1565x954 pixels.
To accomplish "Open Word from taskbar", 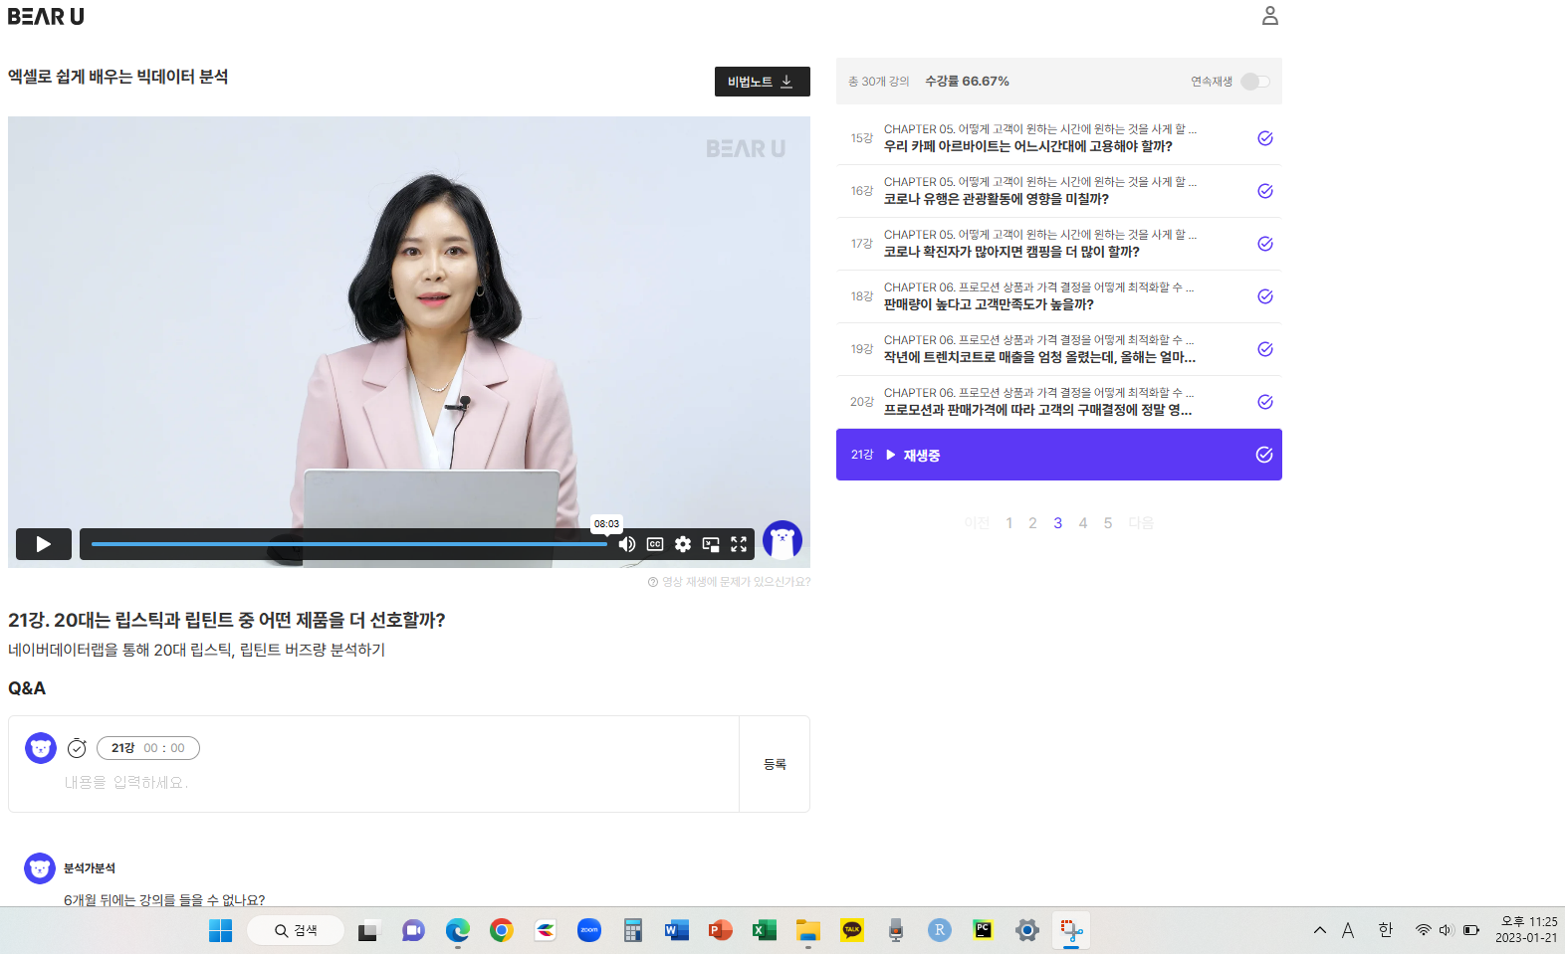I will pos(677,931).
